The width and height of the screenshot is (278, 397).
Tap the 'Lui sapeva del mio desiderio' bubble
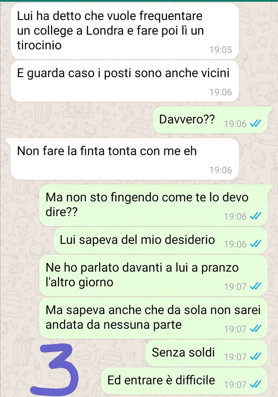click(x=160, y=240)
